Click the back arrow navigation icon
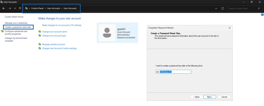The height and width of the screenshot is (106, 264). click(x=4, y=8)
